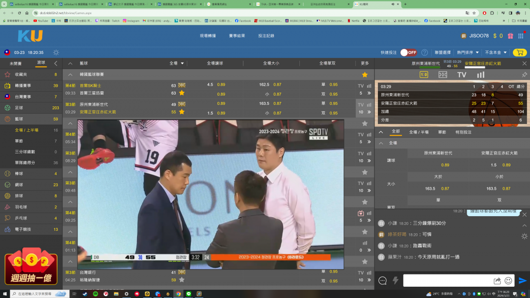Favorite the 台灣銀行 match with gray star
Image resolution: width=530 pixels, height=298 pixels.
tap(182, 280)
